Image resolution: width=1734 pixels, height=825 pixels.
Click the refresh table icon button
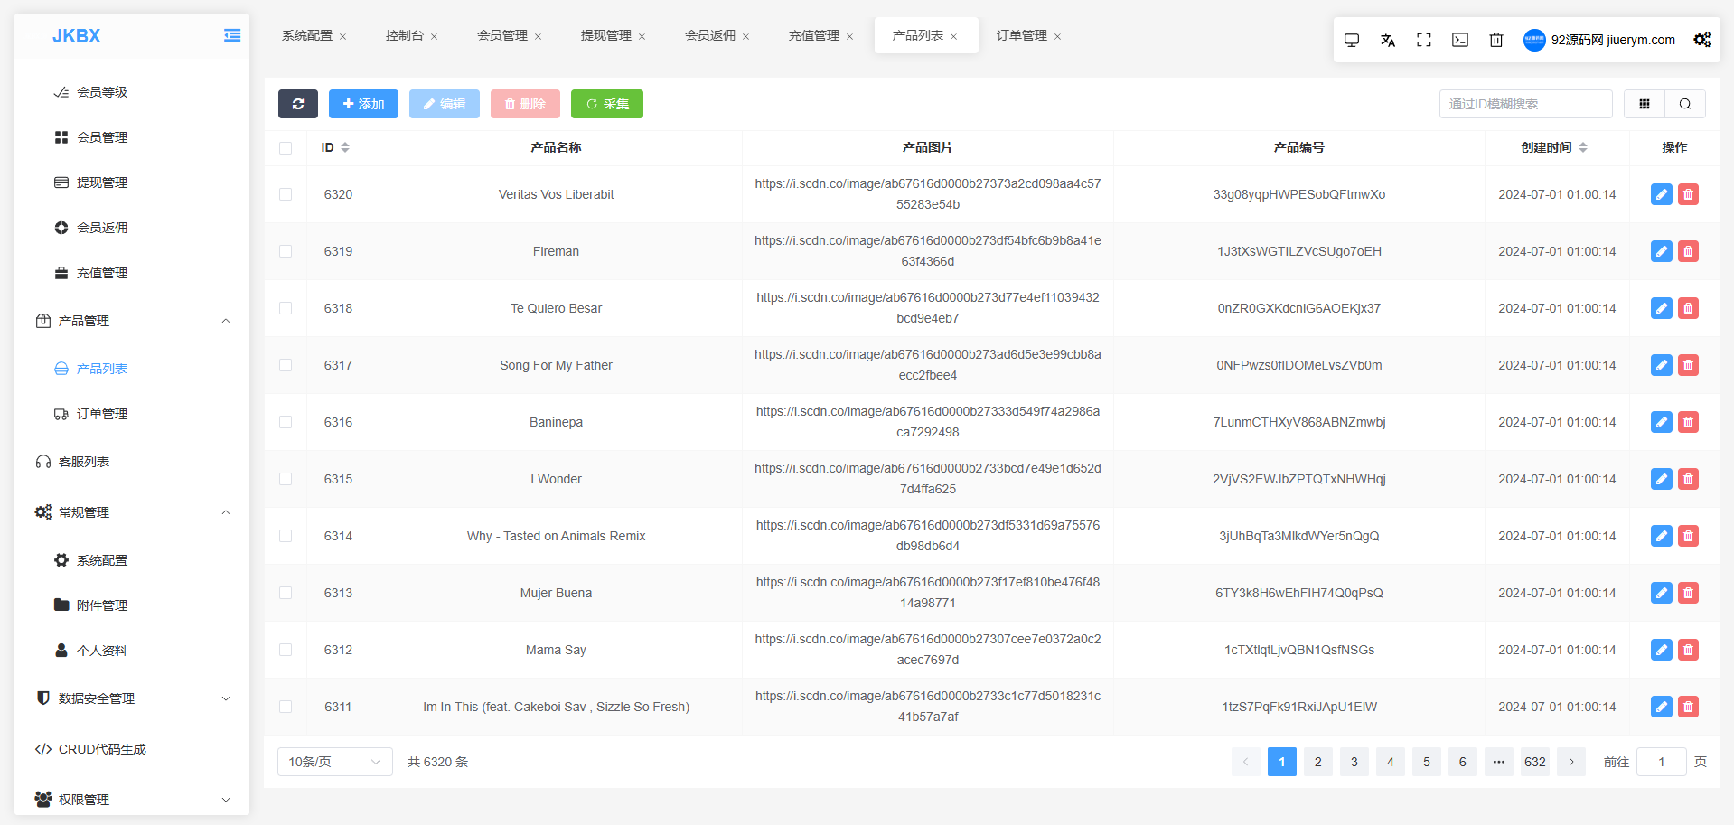(x=298, y=104)
